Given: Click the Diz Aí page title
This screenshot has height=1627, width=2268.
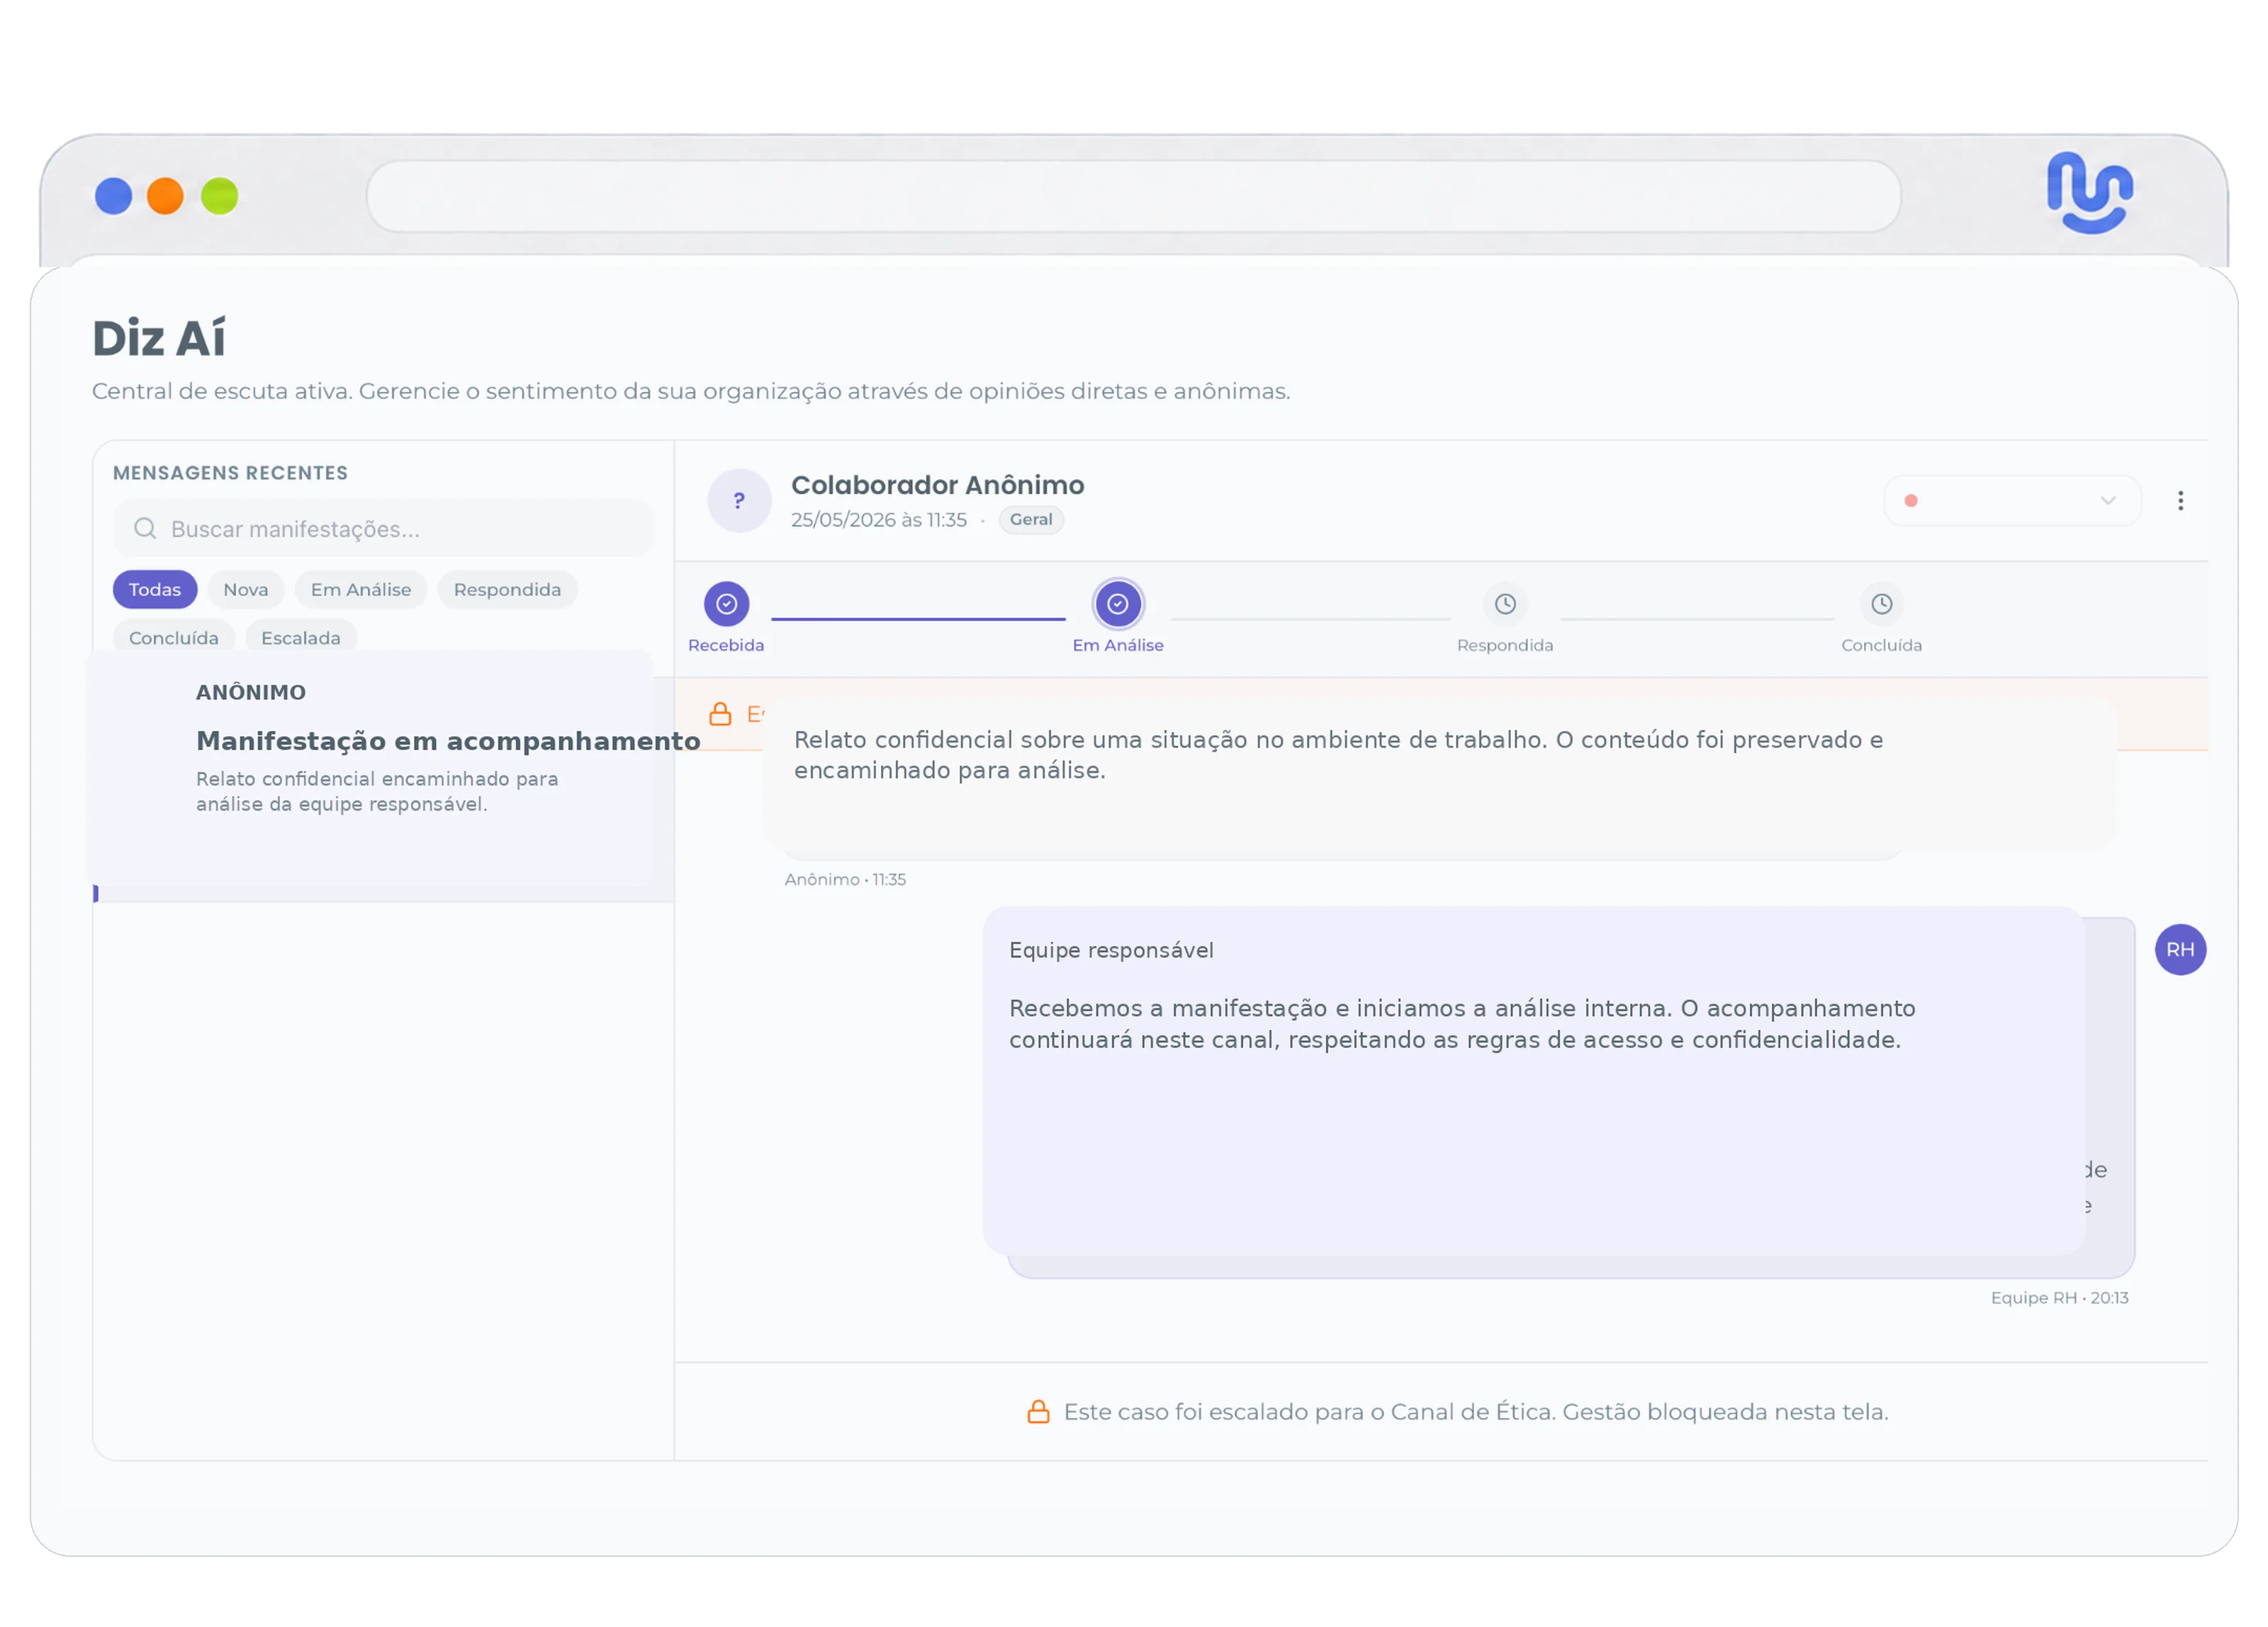Looking at the screenshot, I should [x=159, y=338].
